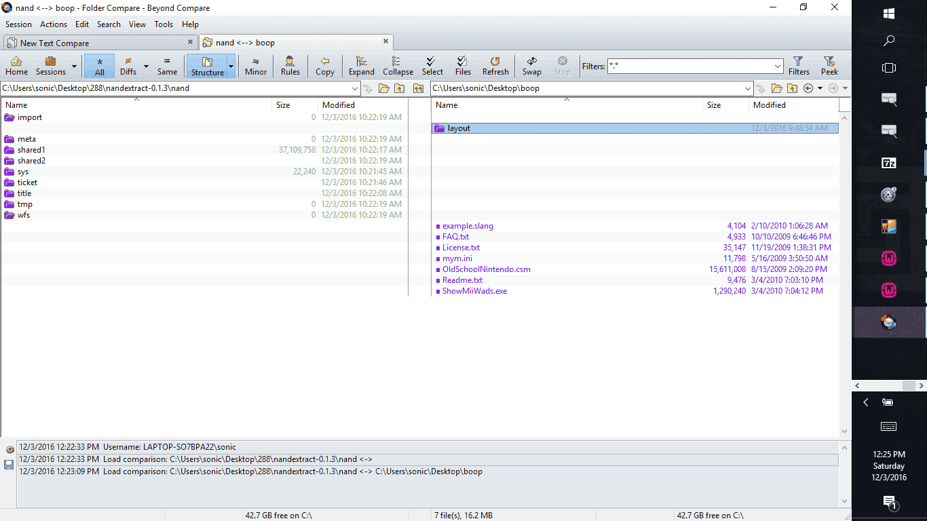Select the layout folder in right pane

click(635, 128)
